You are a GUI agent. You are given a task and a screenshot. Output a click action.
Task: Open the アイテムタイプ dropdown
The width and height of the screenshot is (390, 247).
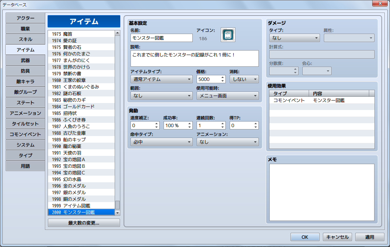161,79
